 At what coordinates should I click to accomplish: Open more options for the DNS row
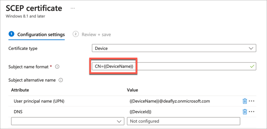click(x=251, y=111)
